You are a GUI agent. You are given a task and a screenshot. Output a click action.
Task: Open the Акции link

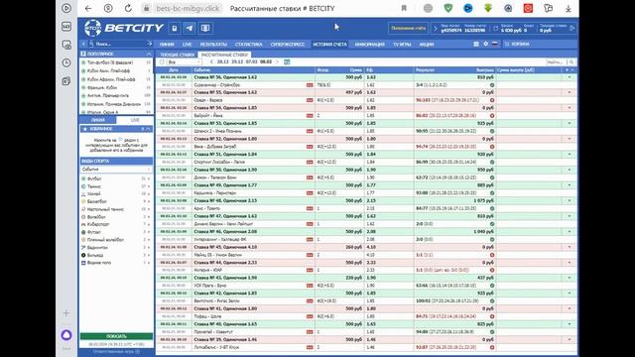(426, 44)
